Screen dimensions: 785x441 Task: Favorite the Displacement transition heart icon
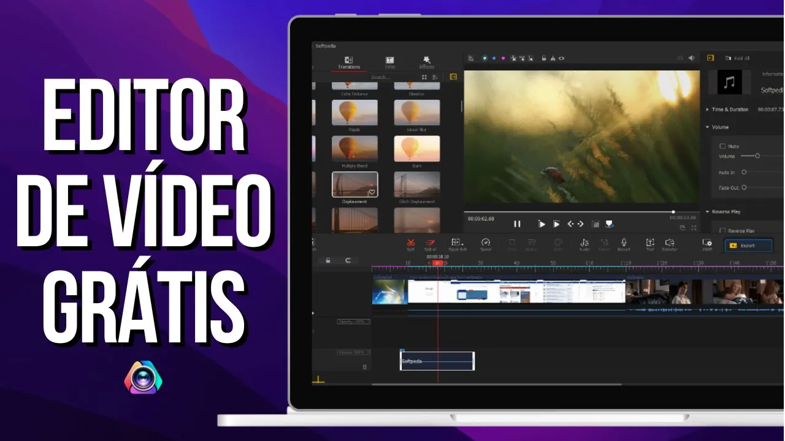coord(372,192)
